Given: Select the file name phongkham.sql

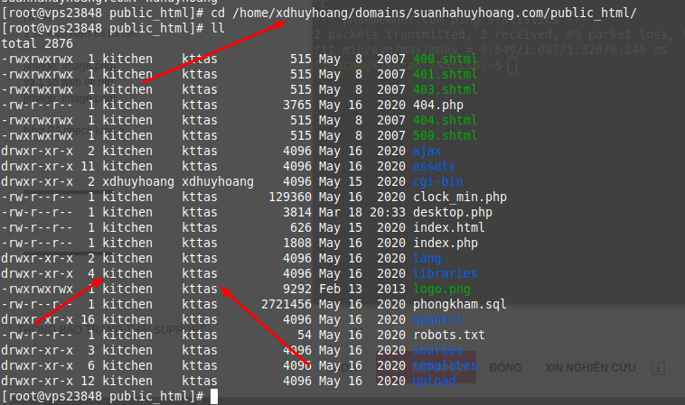Looking at the screenshot, I should click(460, 304).
